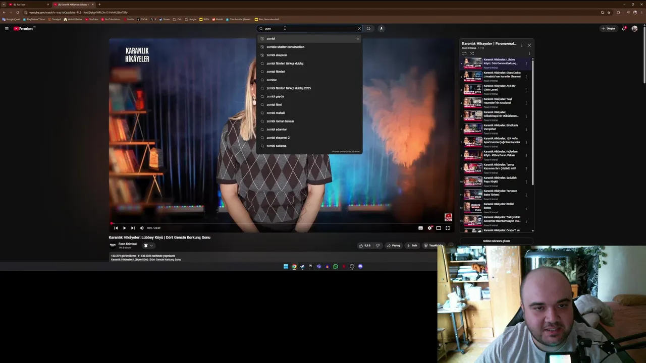Open a new browser tab
The height and width of the screenshot is (363, 646).
(x=99, y=5)
